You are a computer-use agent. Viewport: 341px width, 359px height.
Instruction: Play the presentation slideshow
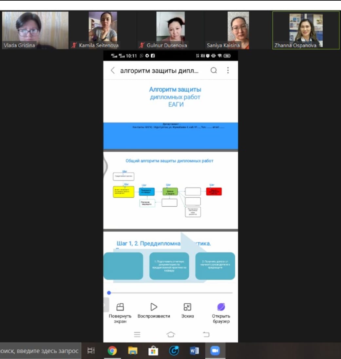pos(154,307)
